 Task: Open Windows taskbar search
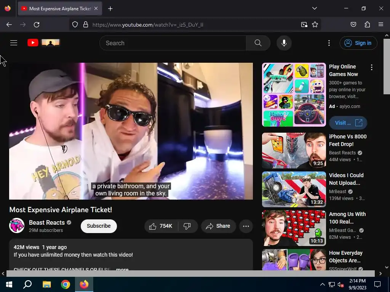pos(27,284)
